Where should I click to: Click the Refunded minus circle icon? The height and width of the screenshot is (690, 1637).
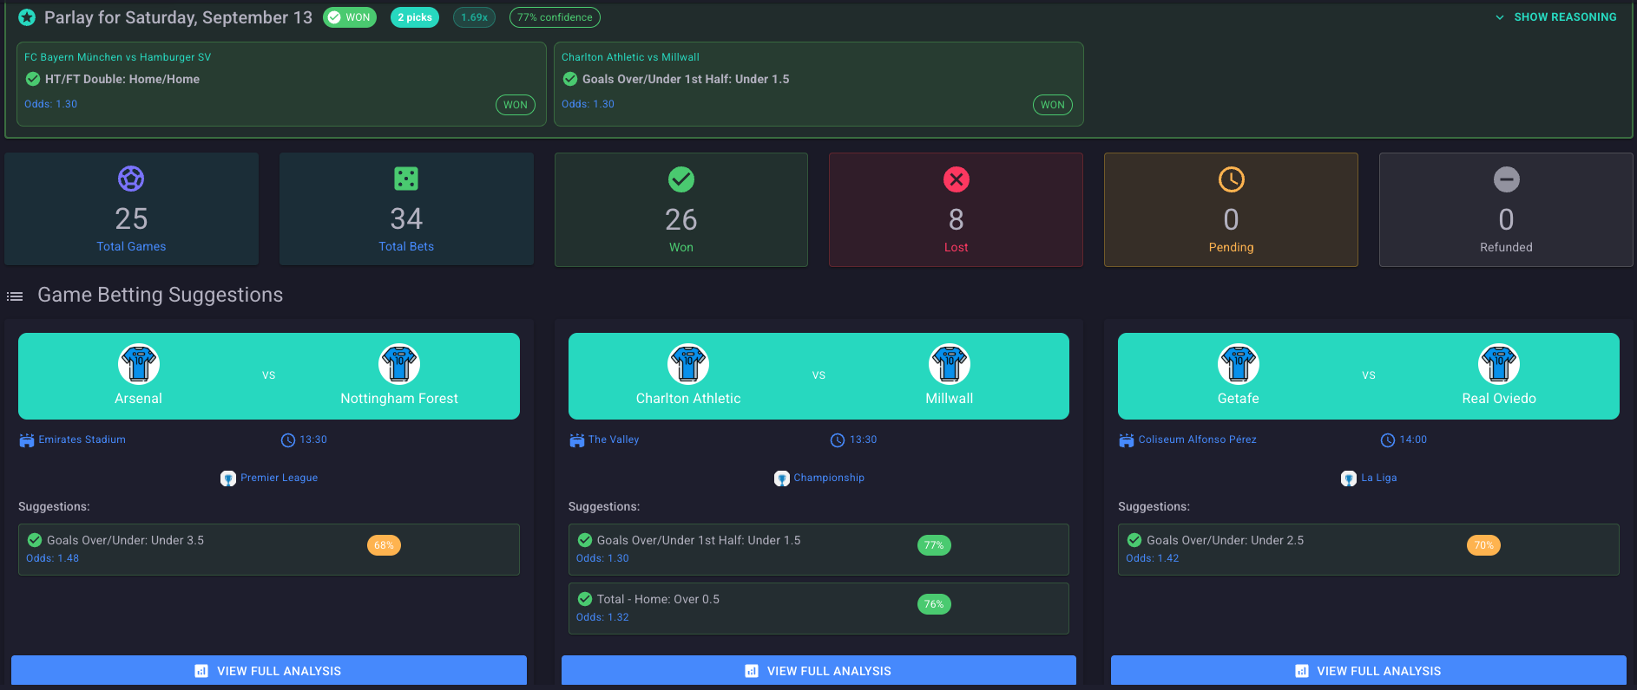coord(1506,179)
